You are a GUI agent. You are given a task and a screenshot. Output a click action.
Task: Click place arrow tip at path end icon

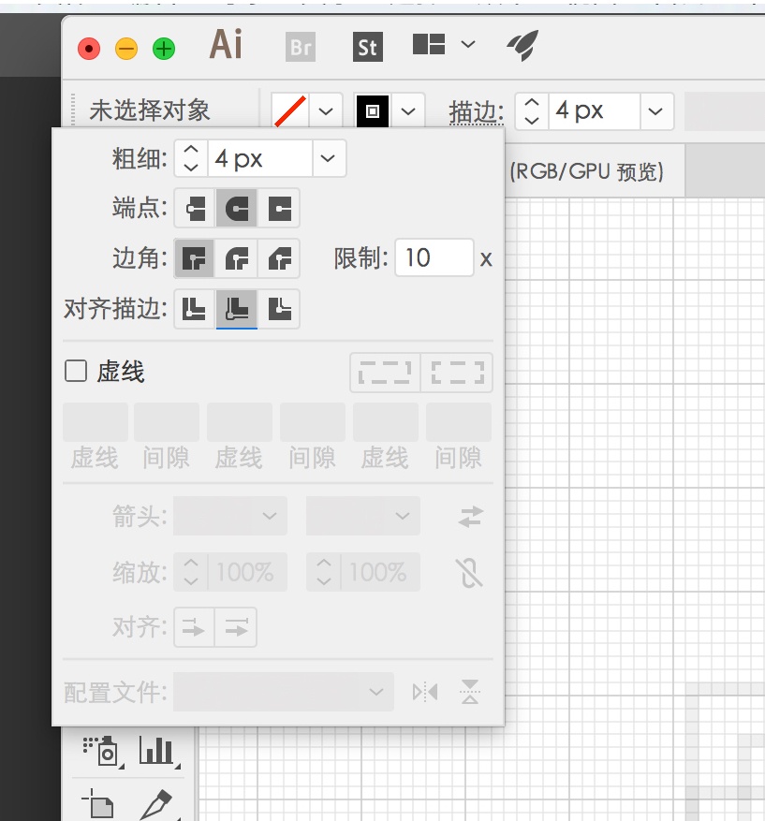point(236,627)
